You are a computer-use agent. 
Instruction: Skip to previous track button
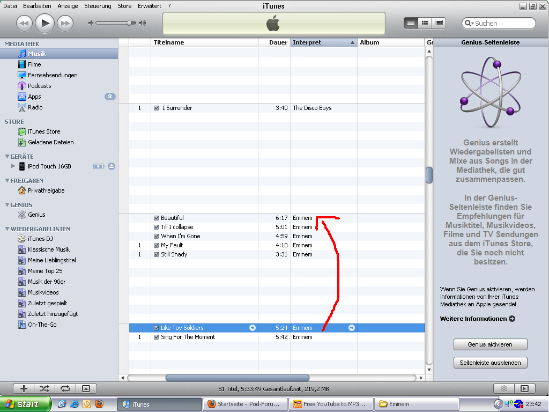pos(24,24)
